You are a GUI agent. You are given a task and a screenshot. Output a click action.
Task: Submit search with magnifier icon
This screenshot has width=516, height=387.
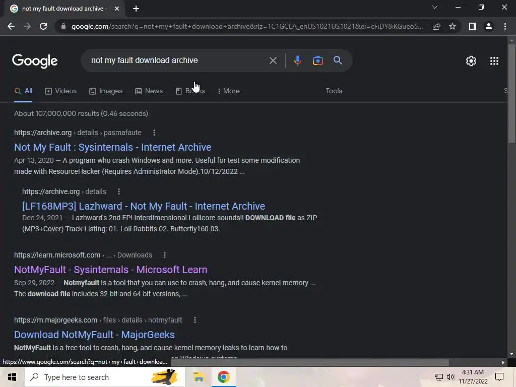[x=338, y=60]
